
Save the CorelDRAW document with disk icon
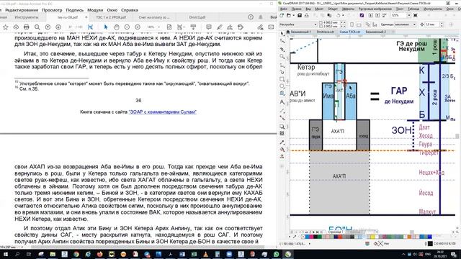(x=300, y=15)
